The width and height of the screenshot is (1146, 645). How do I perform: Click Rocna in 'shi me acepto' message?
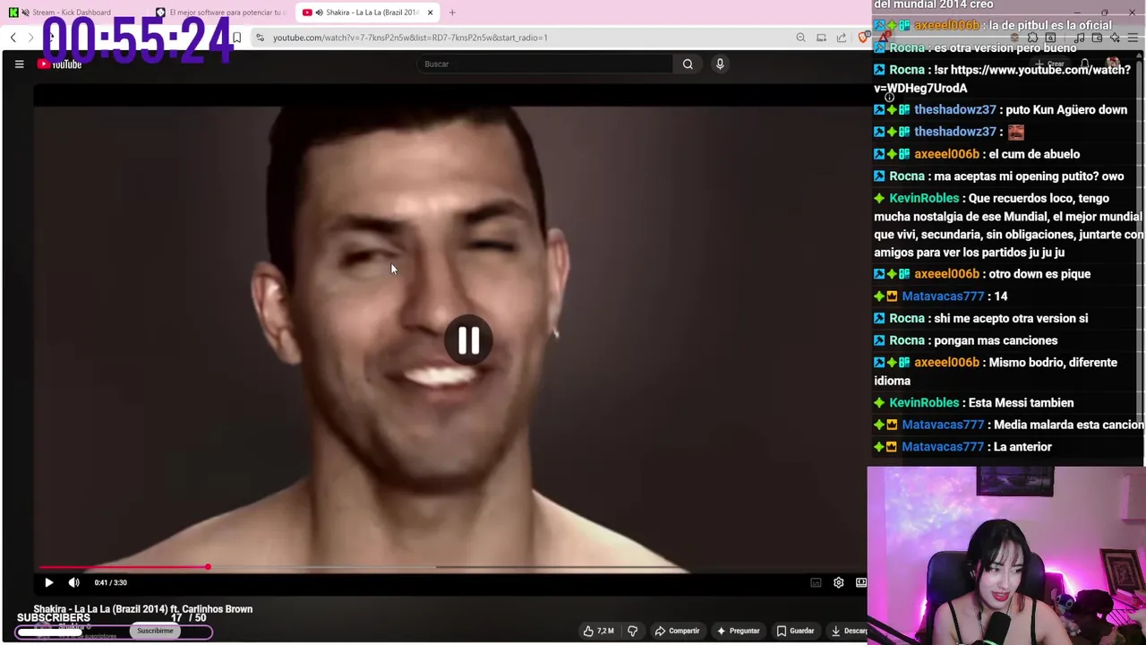pyautogui.click(x=906, y=319)
